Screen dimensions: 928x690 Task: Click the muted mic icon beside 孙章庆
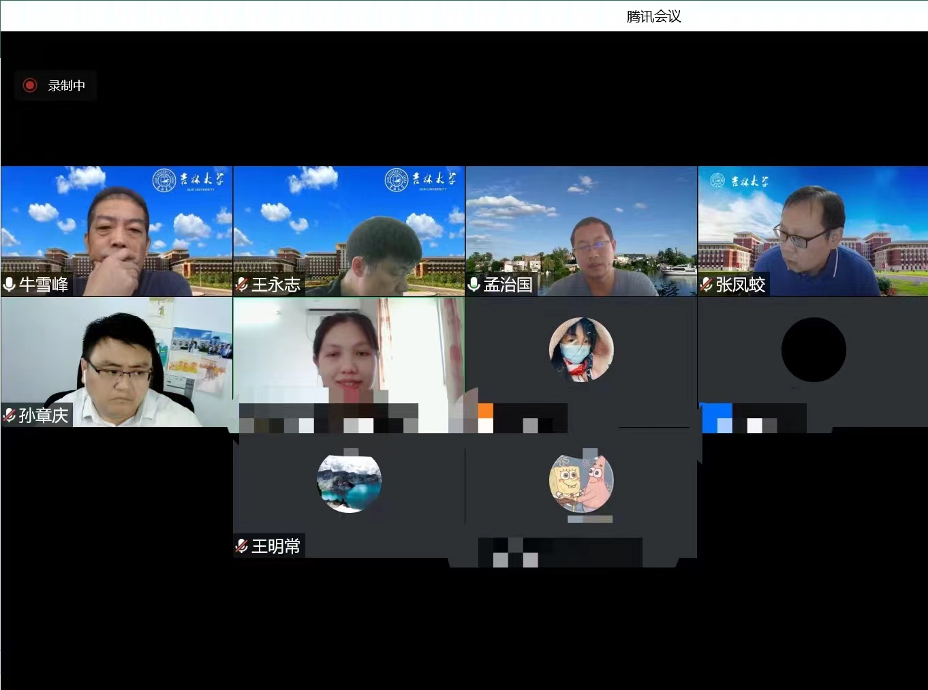click(x=10, y=415)
